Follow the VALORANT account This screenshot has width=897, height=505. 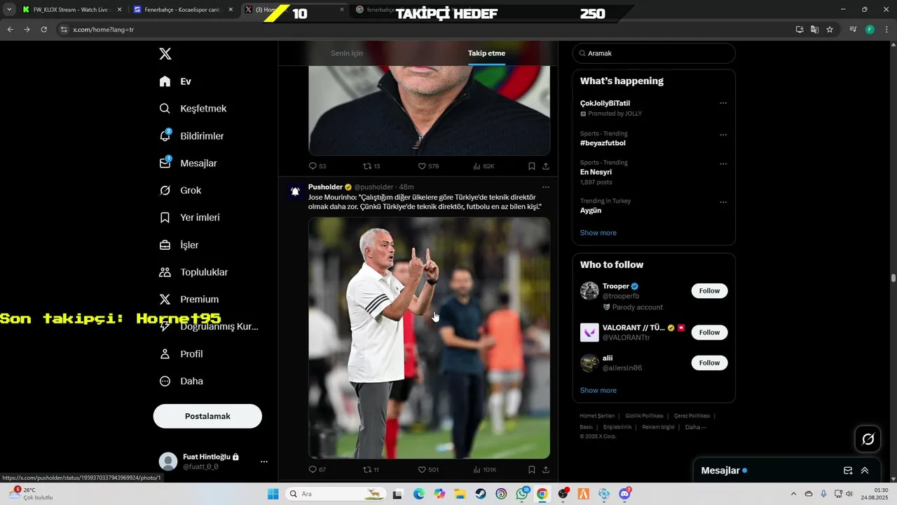point(709,332)
